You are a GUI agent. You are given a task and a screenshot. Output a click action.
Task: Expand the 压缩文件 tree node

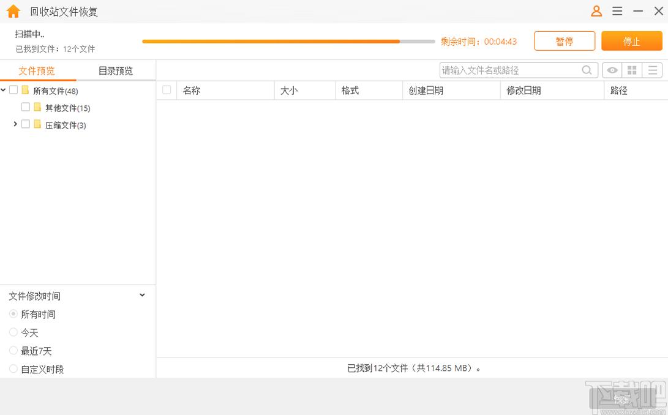click(15, 124)
